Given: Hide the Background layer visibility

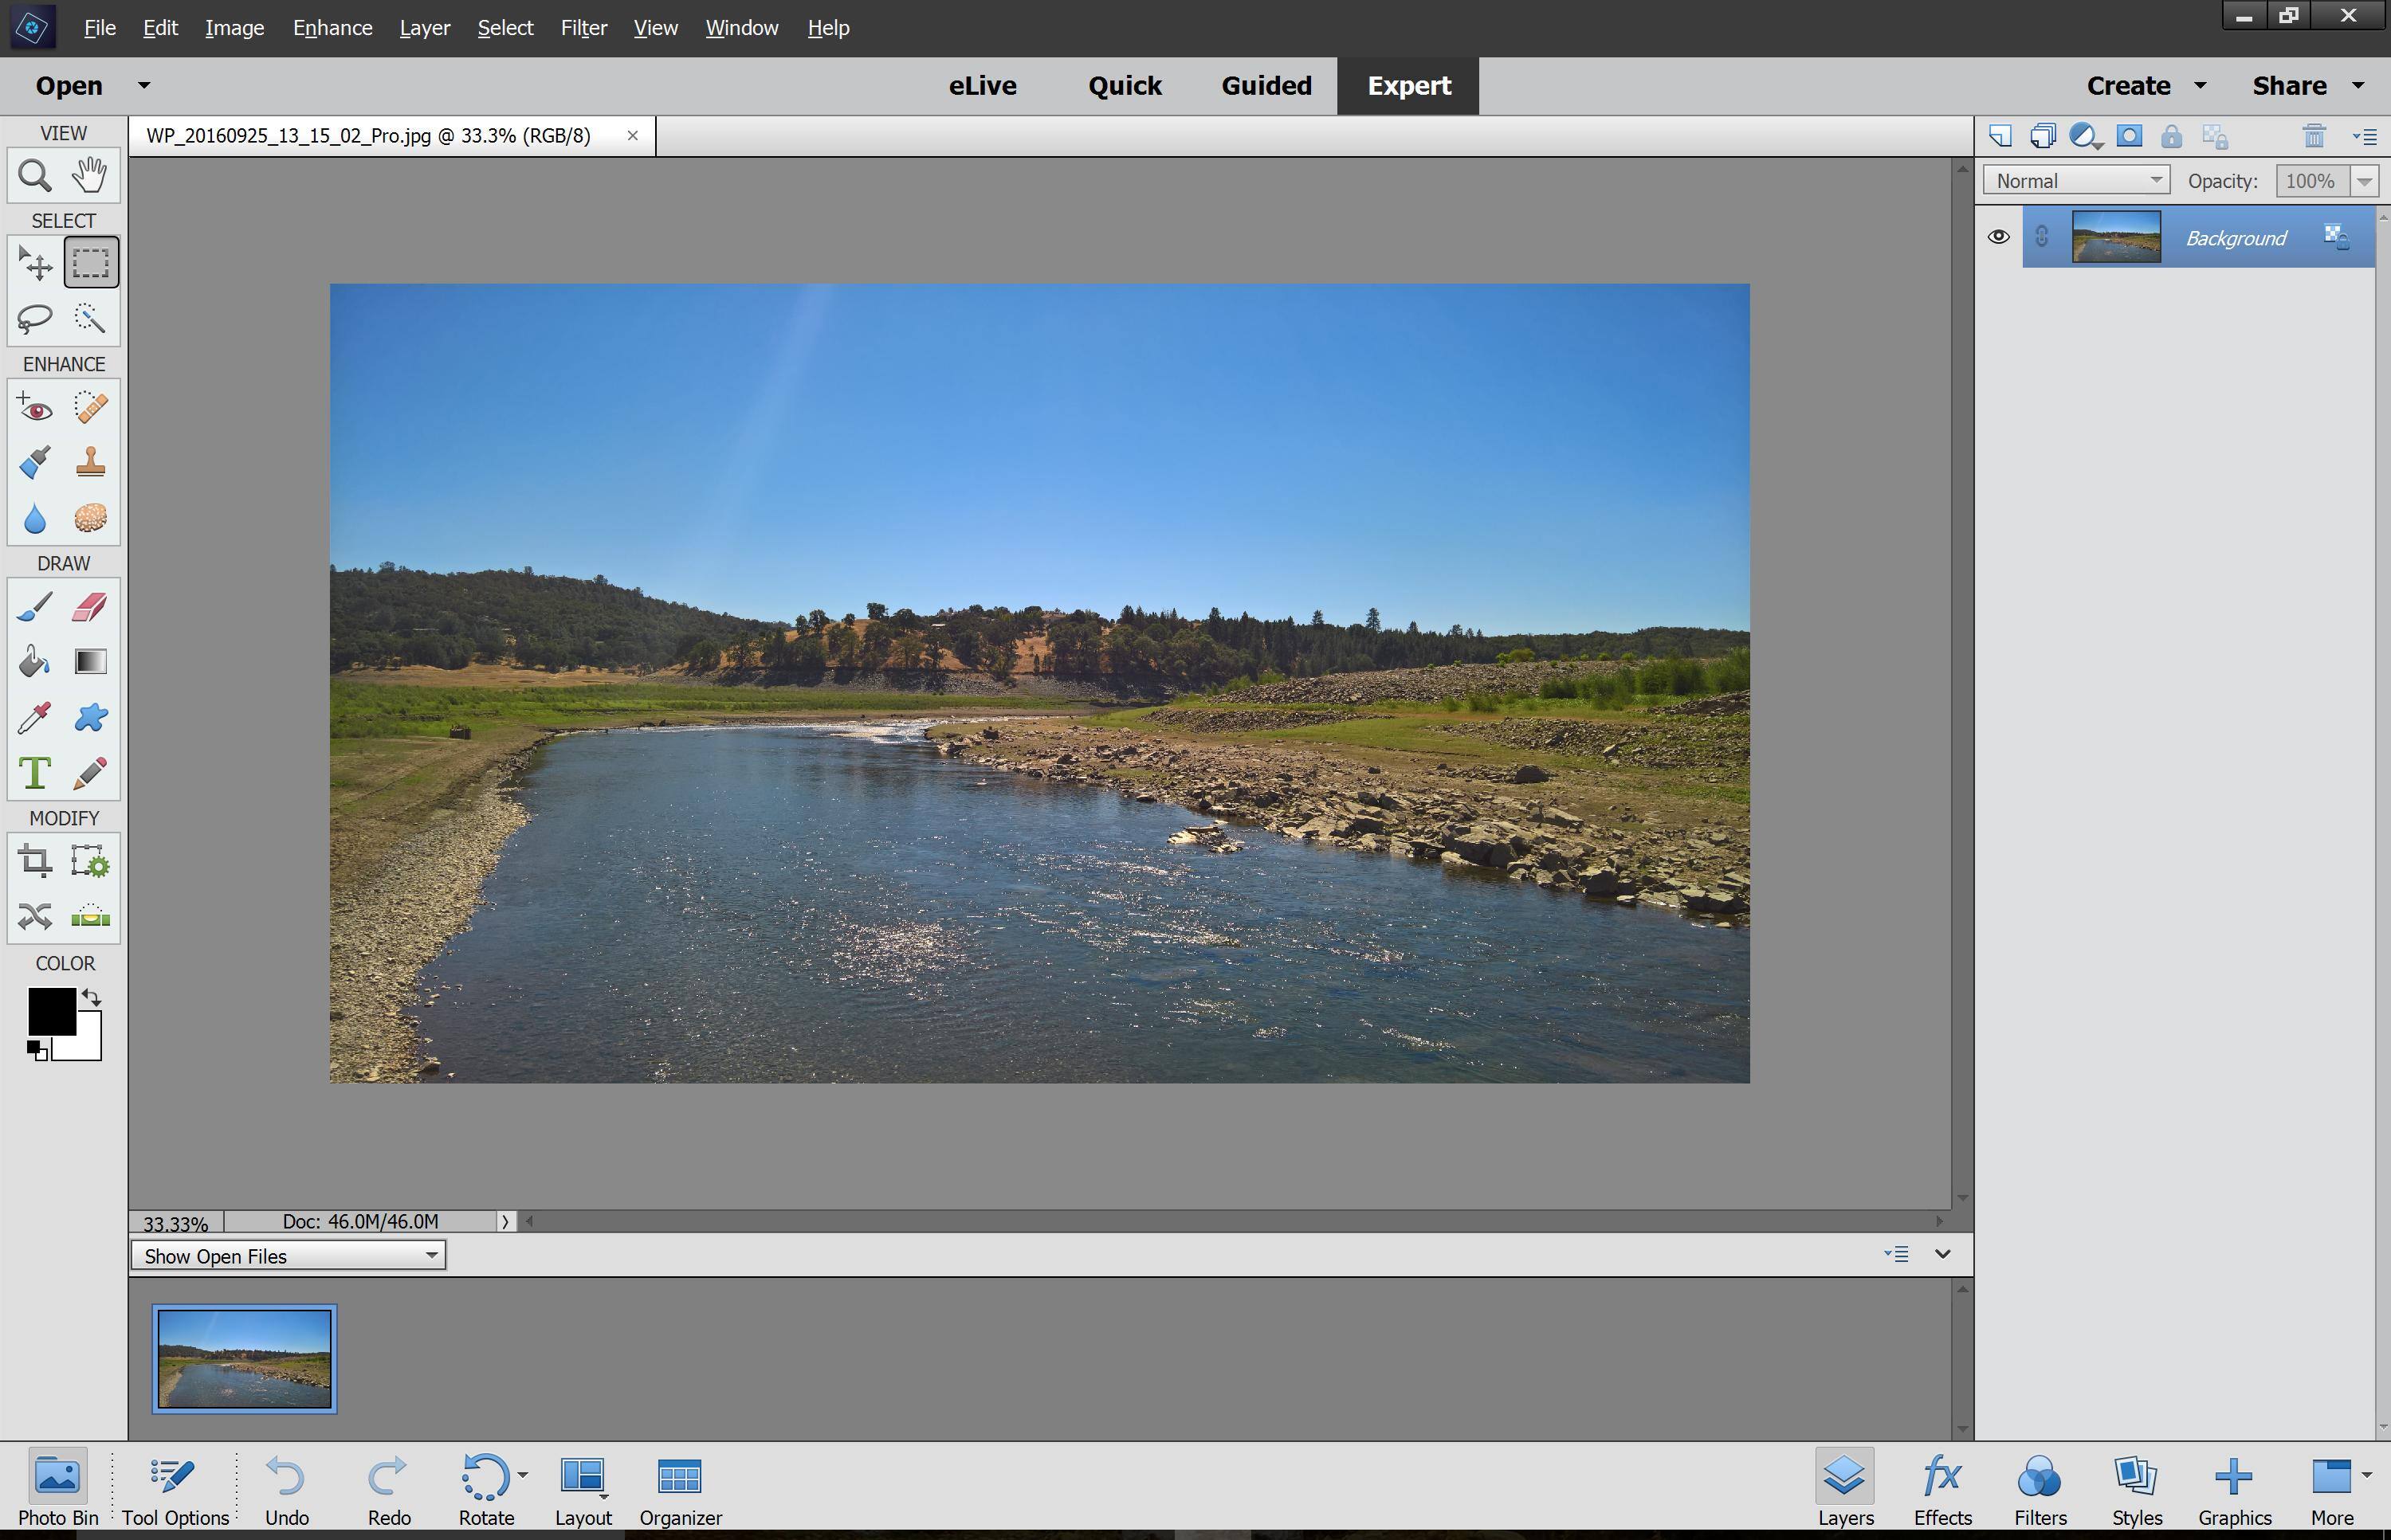Looking at the screenshot, I should [x=1998, y=237].
